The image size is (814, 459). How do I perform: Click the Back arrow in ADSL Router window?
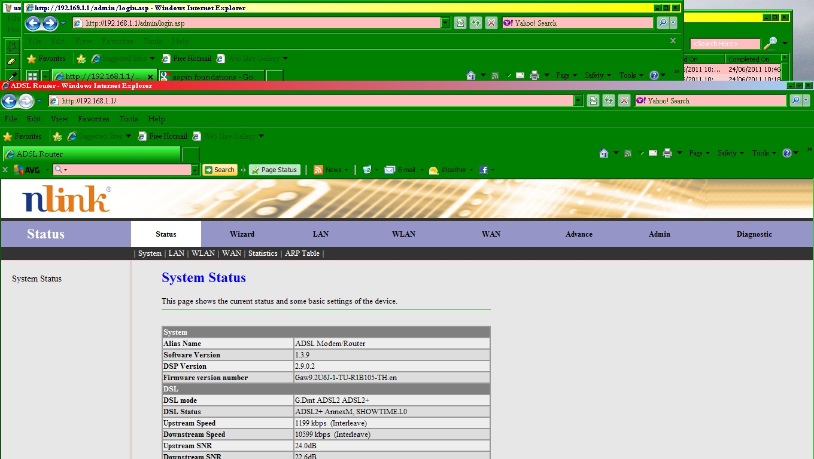10,101
